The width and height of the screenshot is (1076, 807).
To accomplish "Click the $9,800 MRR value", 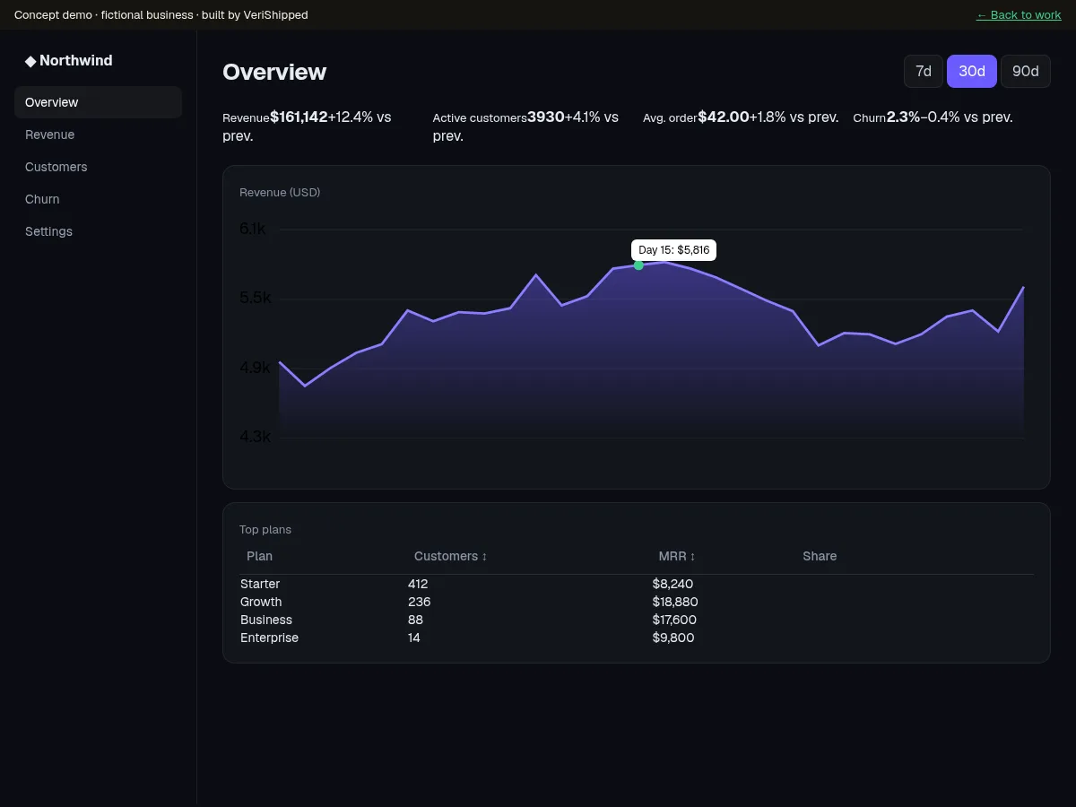I will 673,638.
